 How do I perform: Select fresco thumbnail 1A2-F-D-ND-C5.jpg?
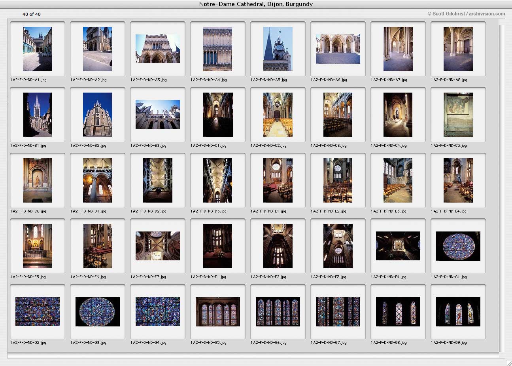coord(458,115)
